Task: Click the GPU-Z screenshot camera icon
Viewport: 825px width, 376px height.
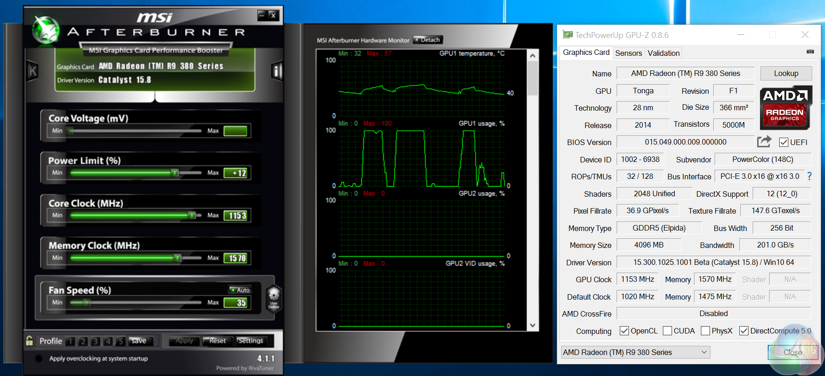Action: tap(810, 52)
